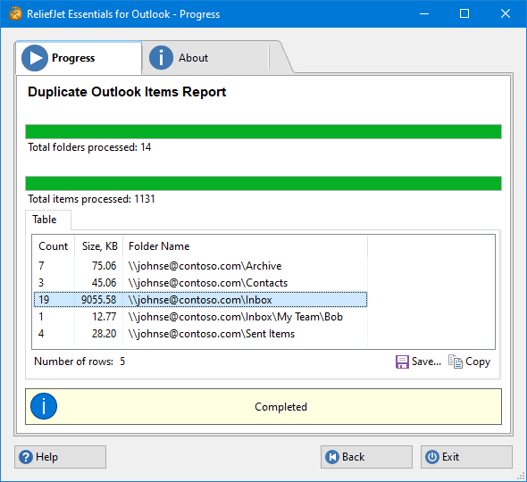Select the \\johnse@contoso.com\Archive row
The image size is (527, 482).
[x=200, y=266]
